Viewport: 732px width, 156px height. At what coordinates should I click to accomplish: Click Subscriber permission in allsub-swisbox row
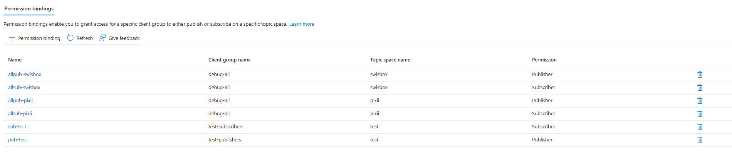(544, 87)
